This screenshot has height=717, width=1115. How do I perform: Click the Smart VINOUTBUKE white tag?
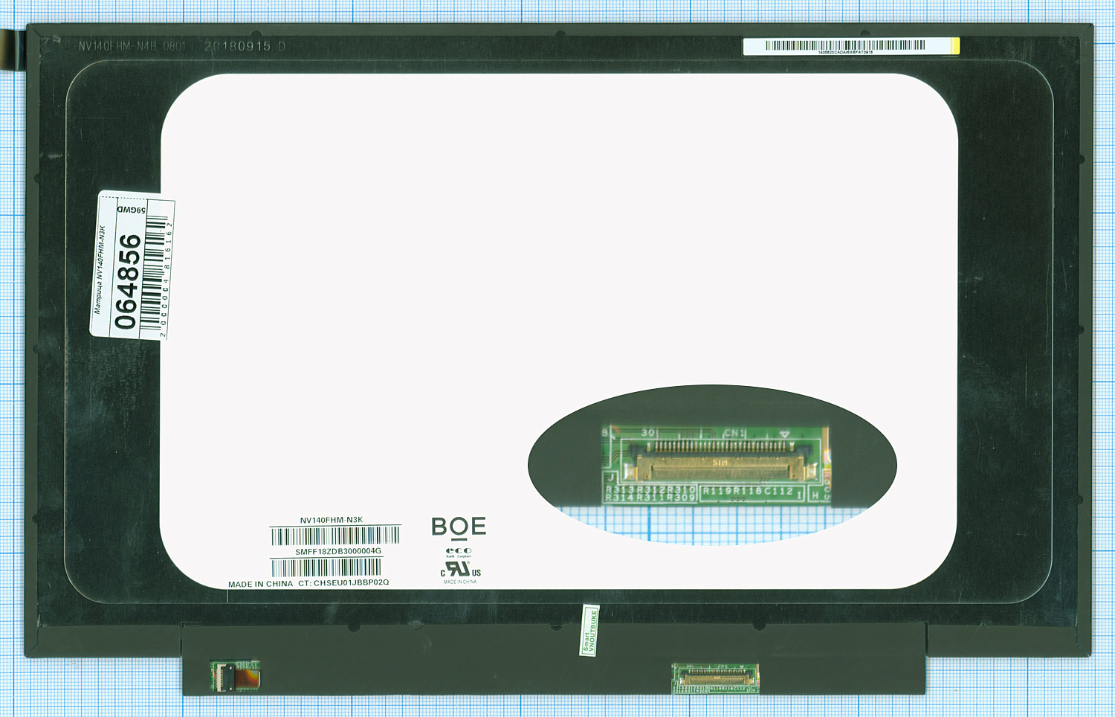[589, 631]
